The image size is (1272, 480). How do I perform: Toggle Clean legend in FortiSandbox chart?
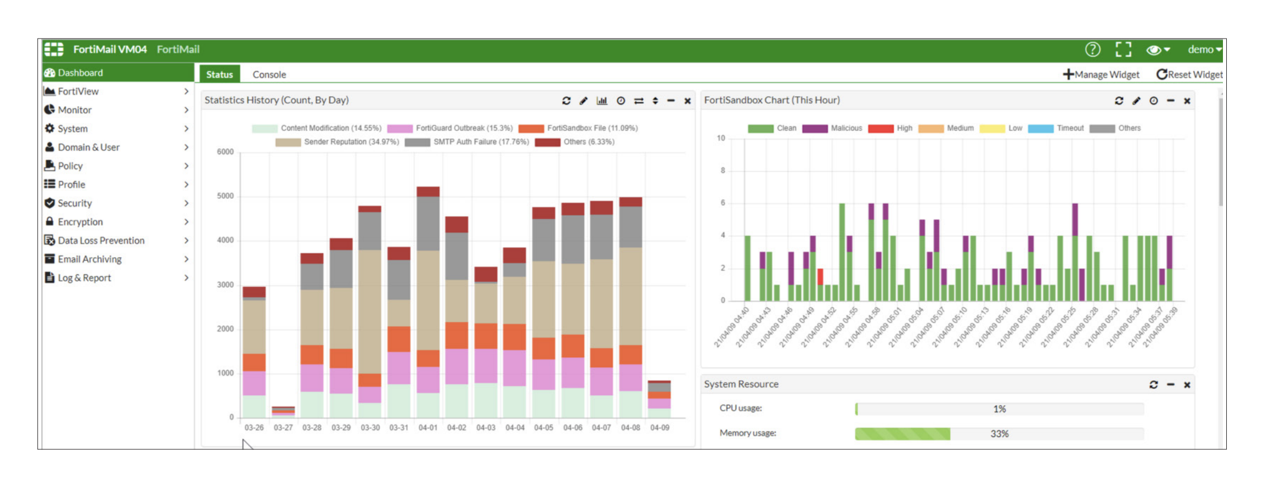[x=772, y=128]
